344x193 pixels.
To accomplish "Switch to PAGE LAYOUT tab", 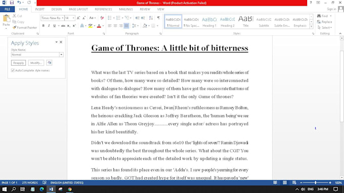I will pyautogui.click(x=78, y=9).
